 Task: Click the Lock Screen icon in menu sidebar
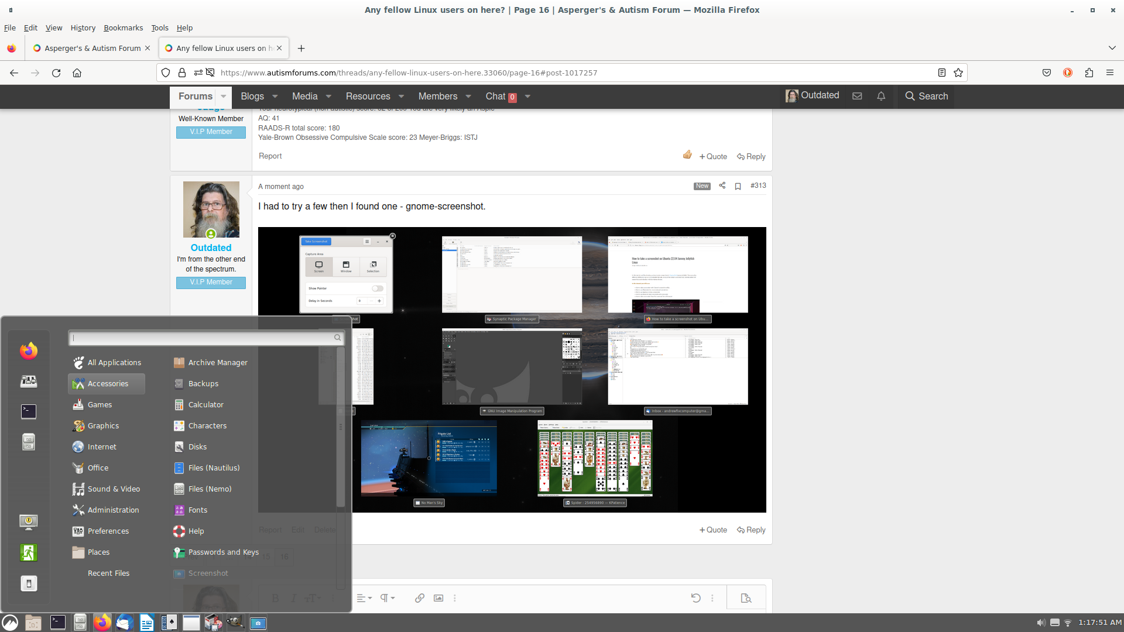pyautogui.click(x=28, y=521)
